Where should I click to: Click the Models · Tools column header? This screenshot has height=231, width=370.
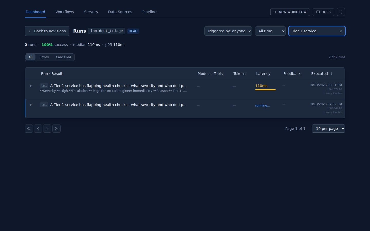click(x=210, y=74)
